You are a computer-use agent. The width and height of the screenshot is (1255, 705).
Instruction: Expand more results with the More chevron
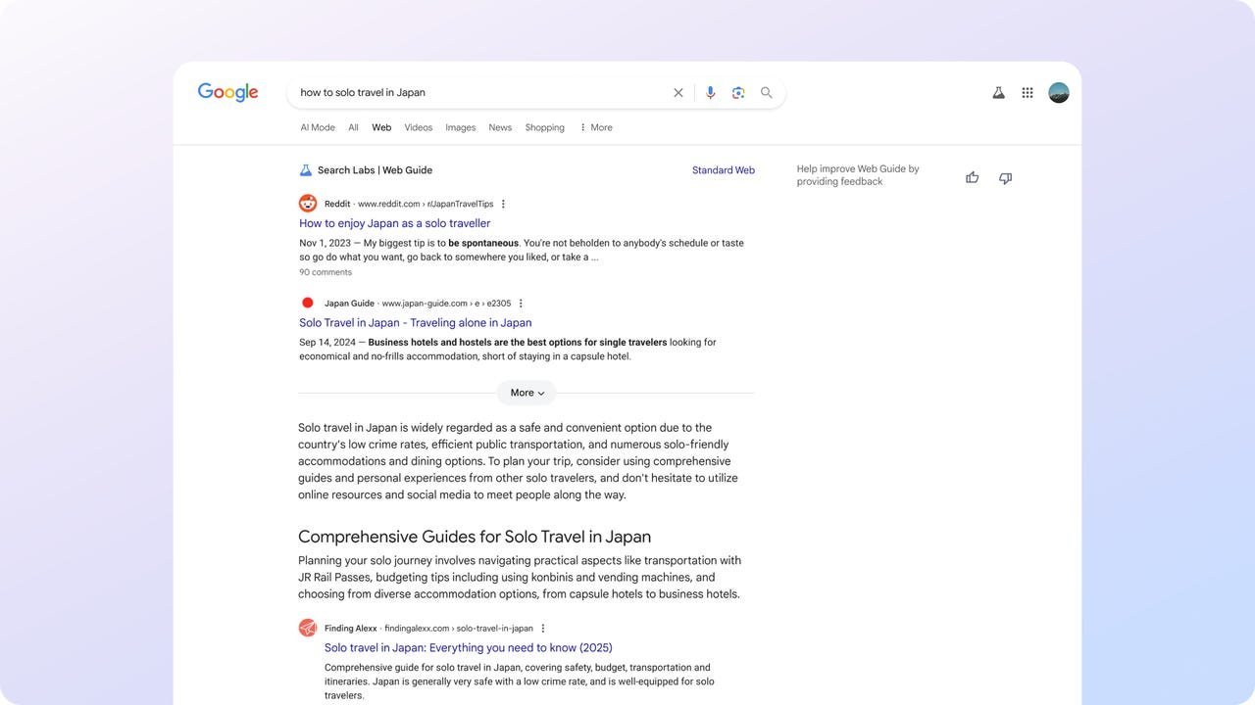526,391
